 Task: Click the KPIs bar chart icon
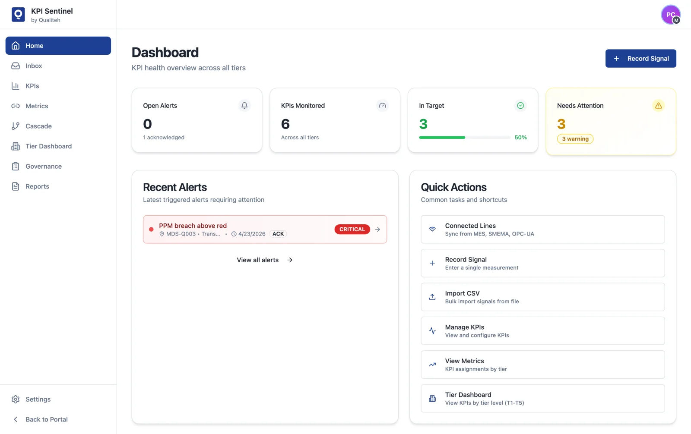(x=16, y=86)
